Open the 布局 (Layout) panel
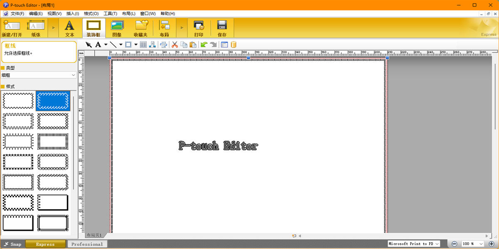499x249 pixels. tap(165, 28)
